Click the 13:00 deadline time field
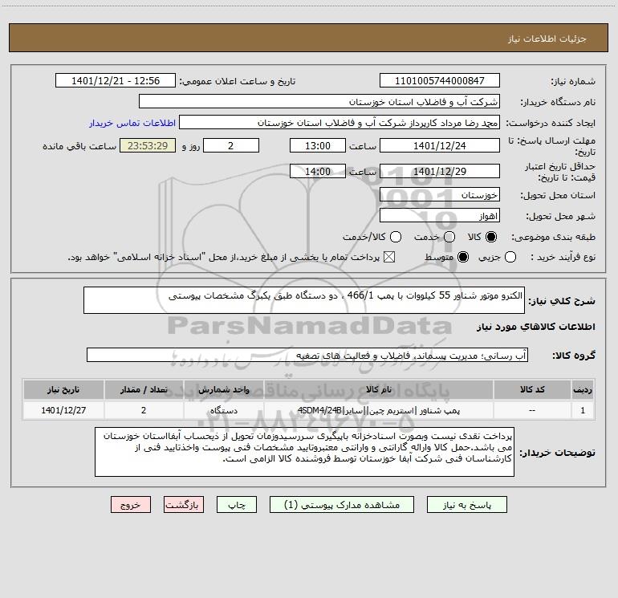Image resolution: width=618 pixels, height=598 pixels. point(318,145)
